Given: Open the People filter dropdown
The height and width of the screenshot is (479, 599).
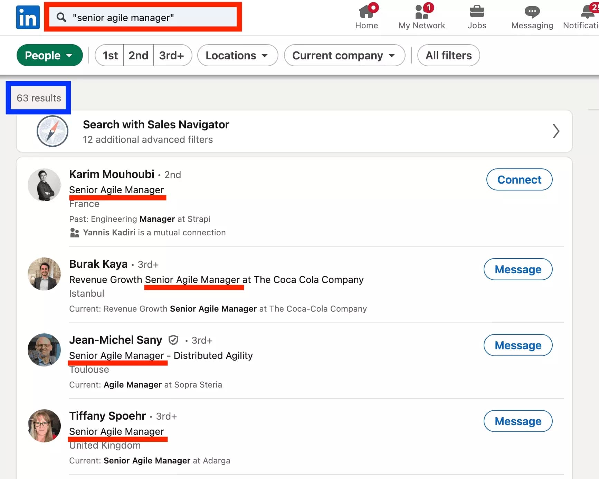Looking at the screenshot, I should coord(49,55).
